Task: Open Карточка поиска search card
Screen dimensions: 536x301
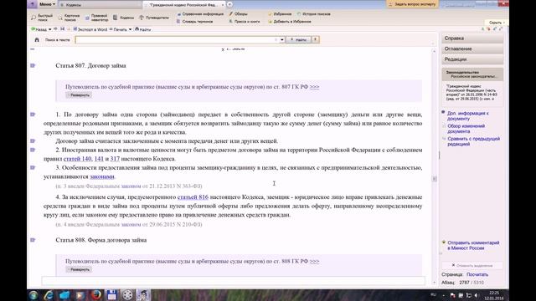Action: click(x=69, y=18)
